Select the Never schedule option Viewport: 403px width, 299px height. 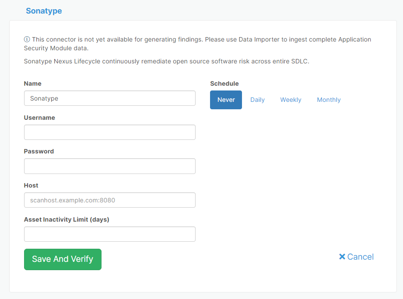[226, 100]
